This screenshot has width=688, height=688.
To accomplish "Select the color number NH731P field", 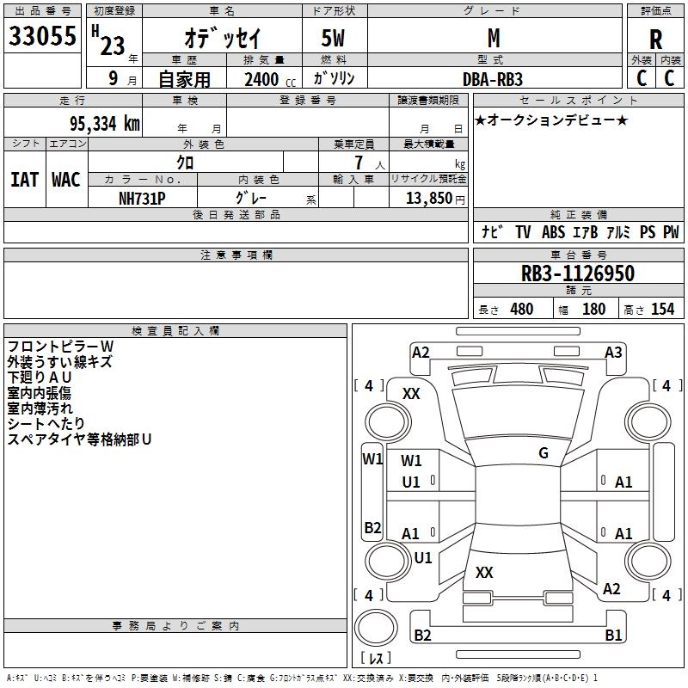I will pyautogui.click(x=142, y=199).
